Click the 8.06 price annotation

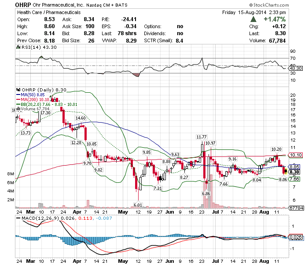click(x=283, y=179)
